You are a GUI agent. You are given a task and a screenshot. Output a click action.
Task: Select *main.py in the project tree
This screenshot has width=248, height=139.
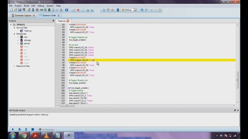(28, 31)
